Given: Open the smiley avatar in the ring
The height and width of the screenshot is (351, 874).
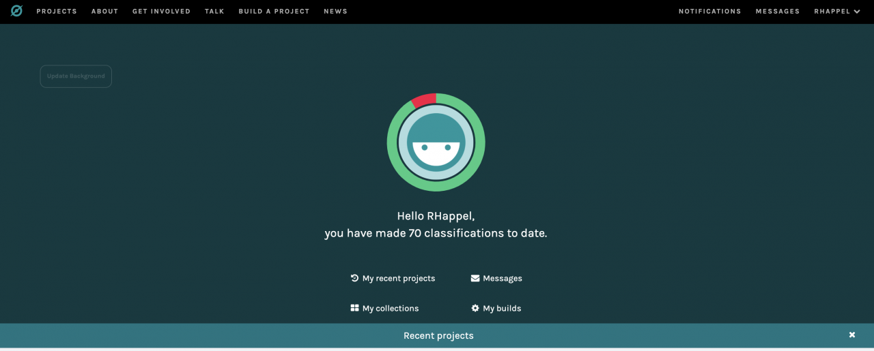Looking at the screenshot, I should pyautogui.click(x=436, y=142).
